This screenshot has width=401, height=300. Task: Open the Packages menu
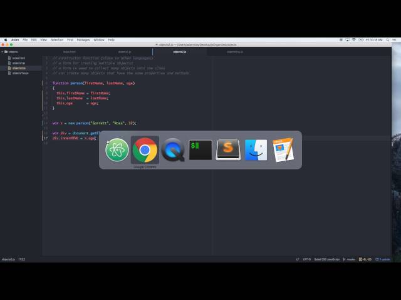[x=83, y=40]
